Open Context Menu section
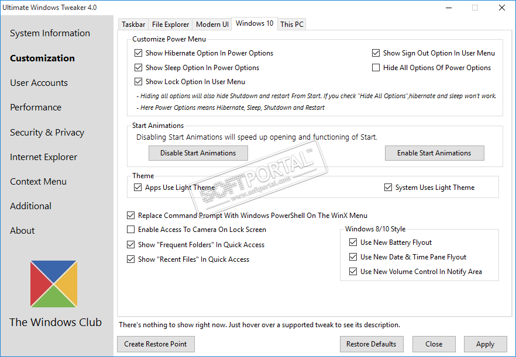The height and width of the screenshot is (357, 516). pyautogui.click(x=38, y=182)
